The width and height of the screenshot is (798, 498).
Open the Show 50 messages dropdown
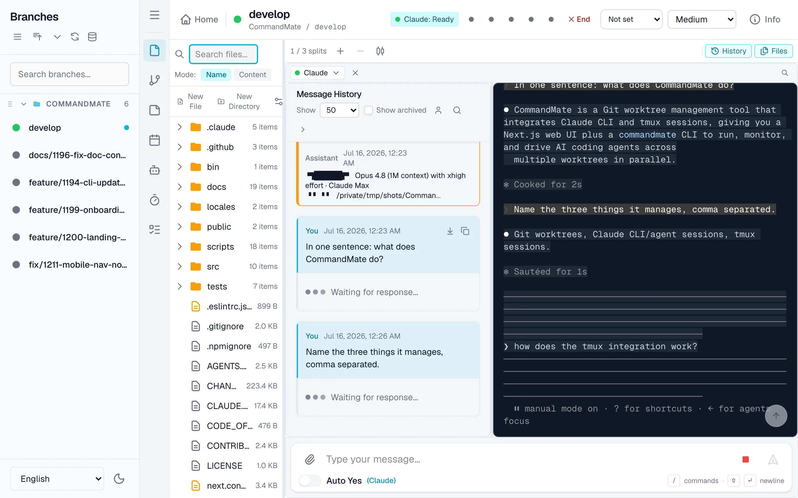tap(339, 110)
